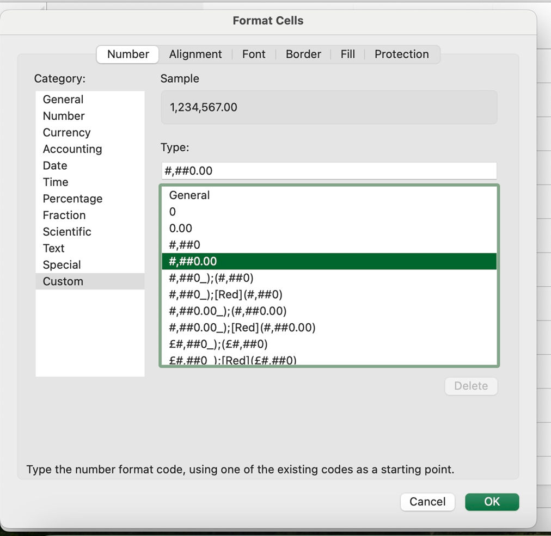Select the Percentage category

click(x=72, y=199)
